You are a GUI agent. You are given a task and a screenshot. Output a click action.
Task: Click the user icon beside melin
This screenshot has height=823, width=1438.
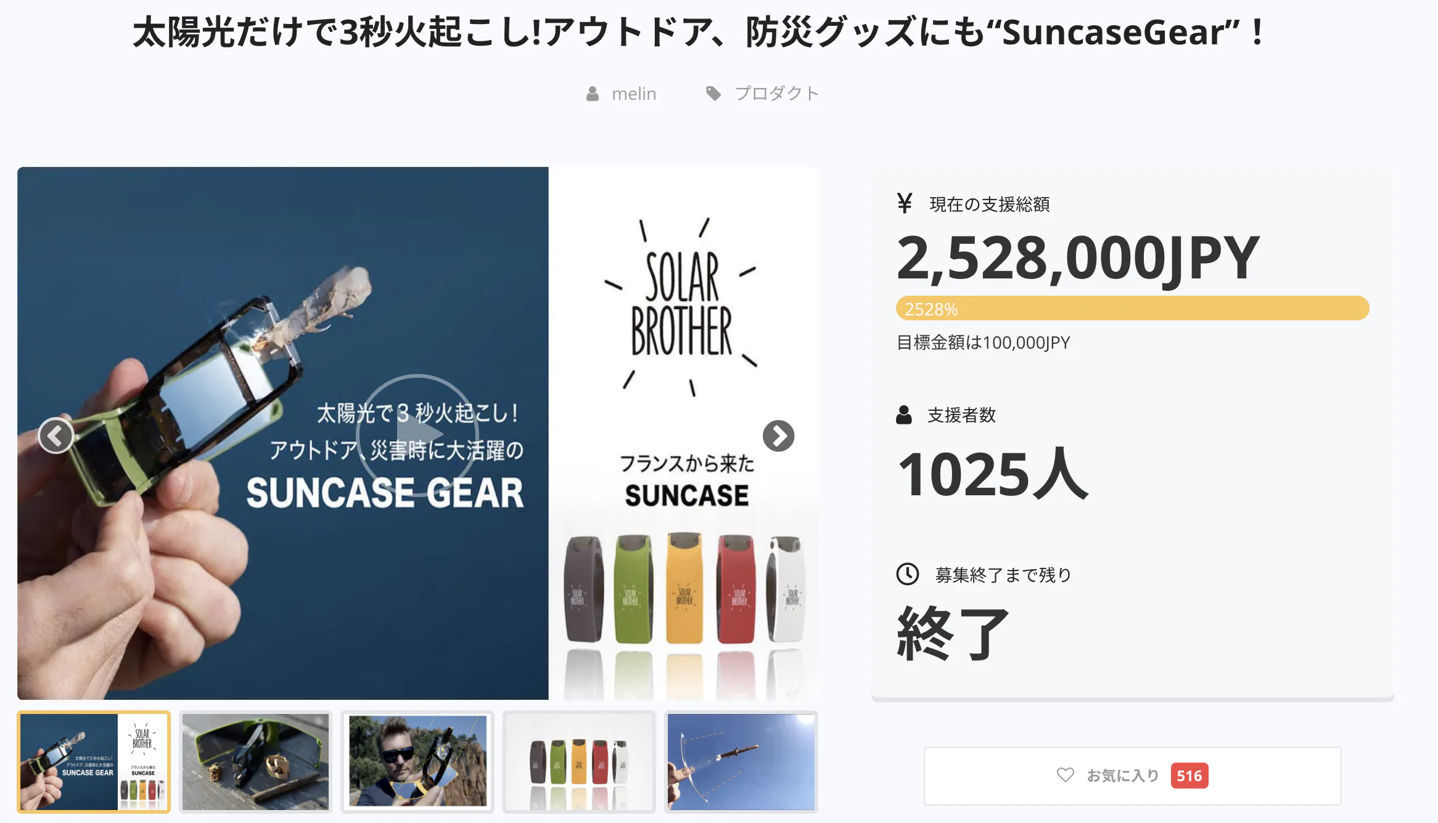pos(592,94)
